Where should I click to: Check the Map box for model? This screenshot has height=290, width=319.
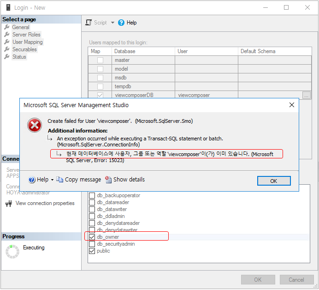(100, 69)
